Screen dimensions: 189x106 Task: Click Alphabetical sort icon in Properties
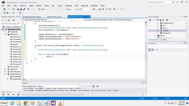point(153,50)
